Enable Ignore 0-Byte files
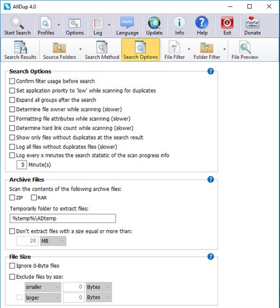Viewport: 280px width, 308px height. click(12, 266)
